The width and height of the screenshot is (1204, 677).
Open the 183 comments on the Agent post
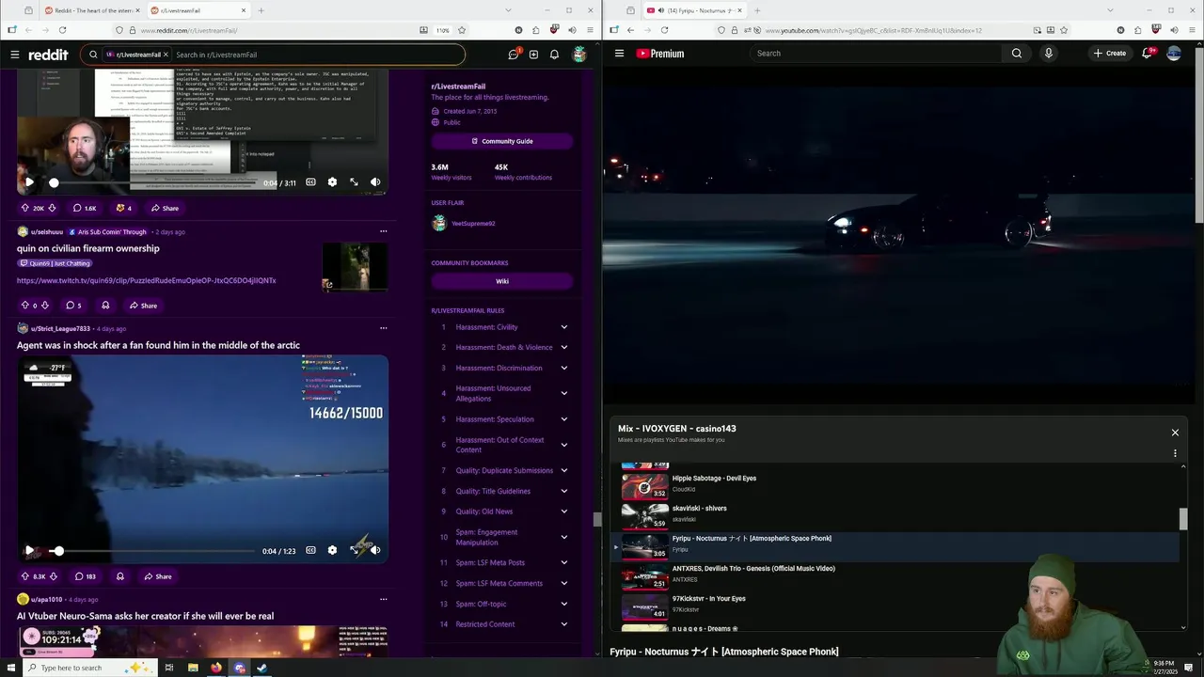pyautogui.click(x=85, y=576)
